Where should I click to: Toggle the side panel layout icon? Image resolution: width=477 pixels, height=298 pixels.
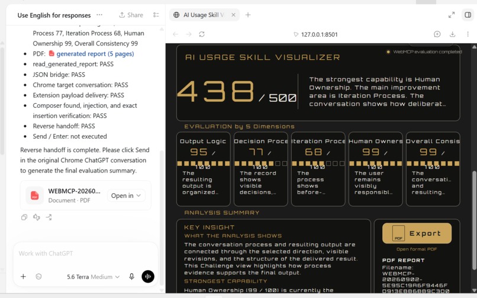(x=468, y=15)
